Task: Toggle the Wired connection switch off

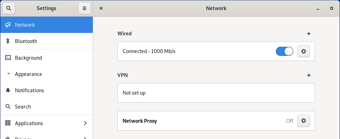Action: coord(285,51)
